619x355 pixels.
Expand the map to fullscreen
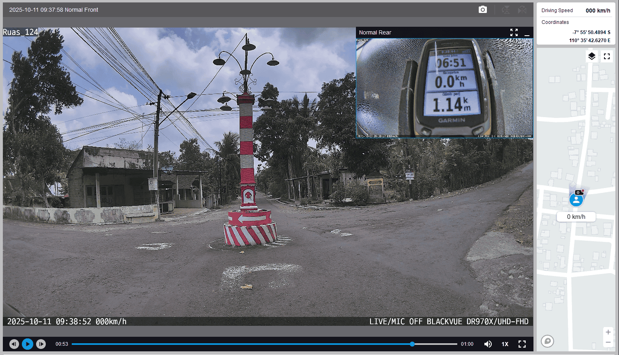[x=607, y=56]
